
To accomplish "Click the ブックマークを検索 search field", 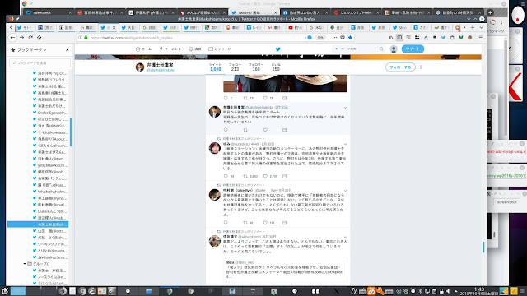I will click(x=40, y=63).
